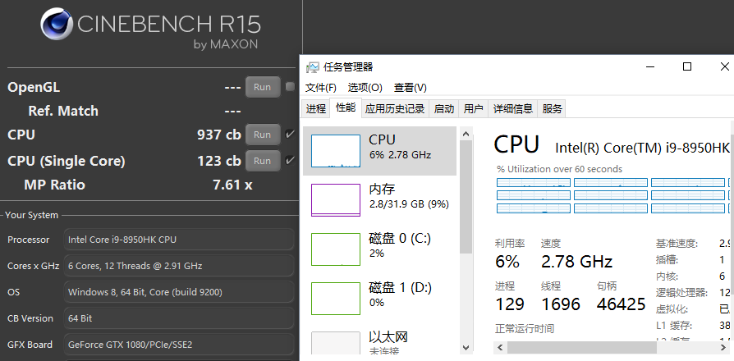Select 磁盘 1 (D:) in performance sidebar

click(x=379, y=299)
